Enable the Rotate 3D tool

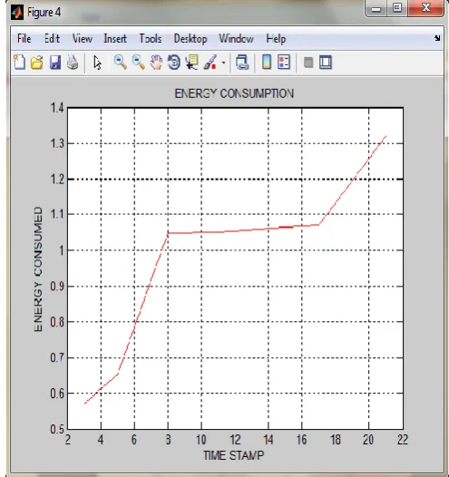pos(174,63)
